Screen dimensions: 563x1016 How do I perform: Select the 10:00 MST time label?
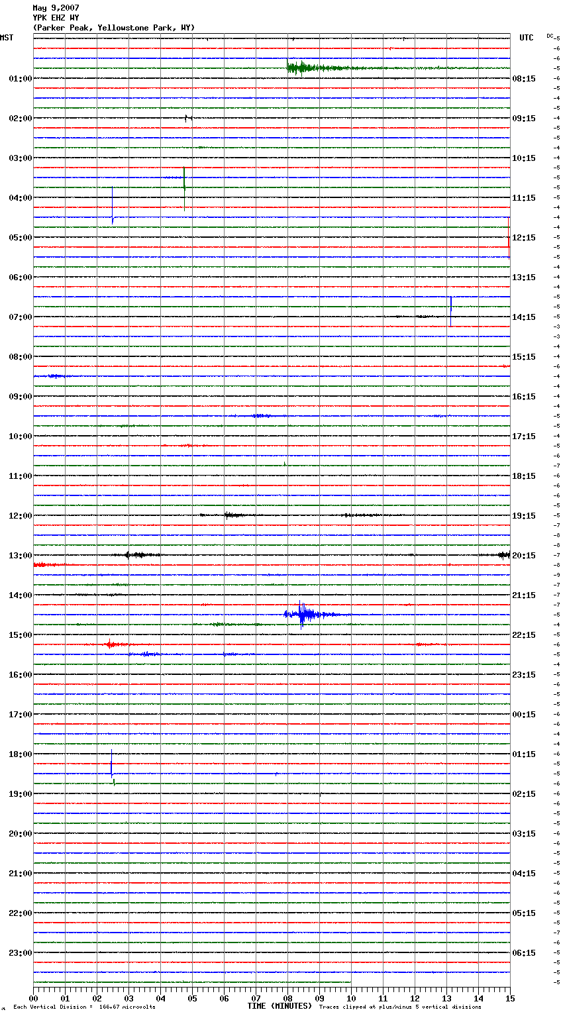click(21, 436)
